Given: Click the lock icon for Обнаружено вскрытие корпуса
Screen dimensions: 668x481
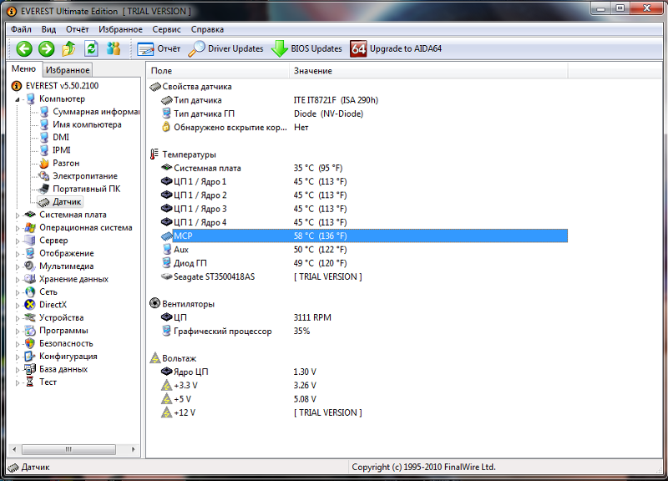Looking at the screenshot, I should (166, 127).
